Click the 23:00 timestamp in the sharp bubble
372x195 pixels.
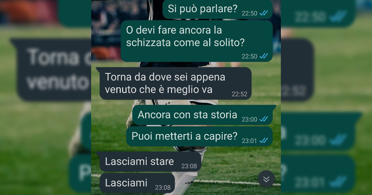(x=250, y=119)
